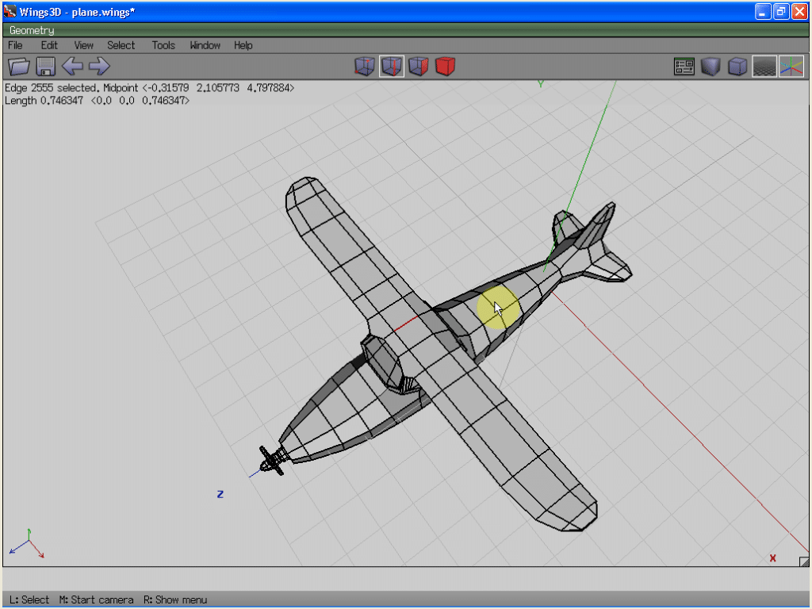The width and height of the screenshot is (812, 609).
Task: Toggle the show axes icon
Action: tap(791, 67)
